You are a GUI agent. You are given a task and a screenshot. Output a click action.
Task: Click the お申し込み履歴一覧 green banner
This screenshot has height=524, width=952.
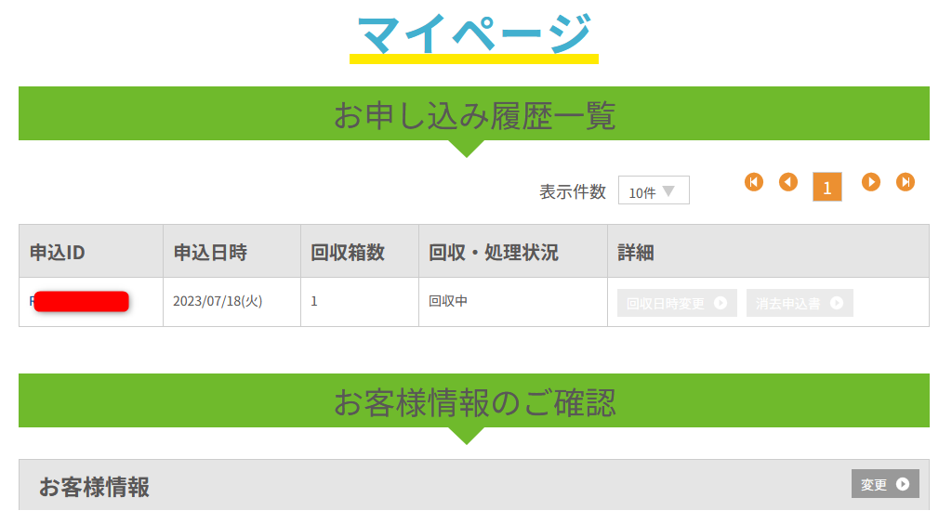(474, 114)
